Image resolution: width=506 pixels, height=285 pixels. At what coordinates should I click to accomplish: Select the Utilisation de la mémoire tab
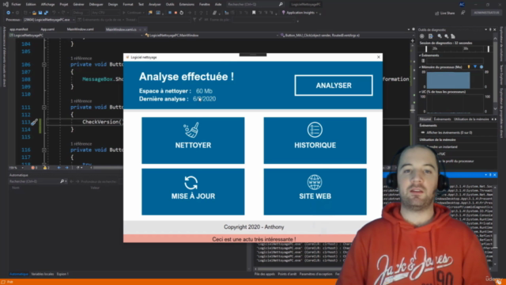click(x=471, y=120)
